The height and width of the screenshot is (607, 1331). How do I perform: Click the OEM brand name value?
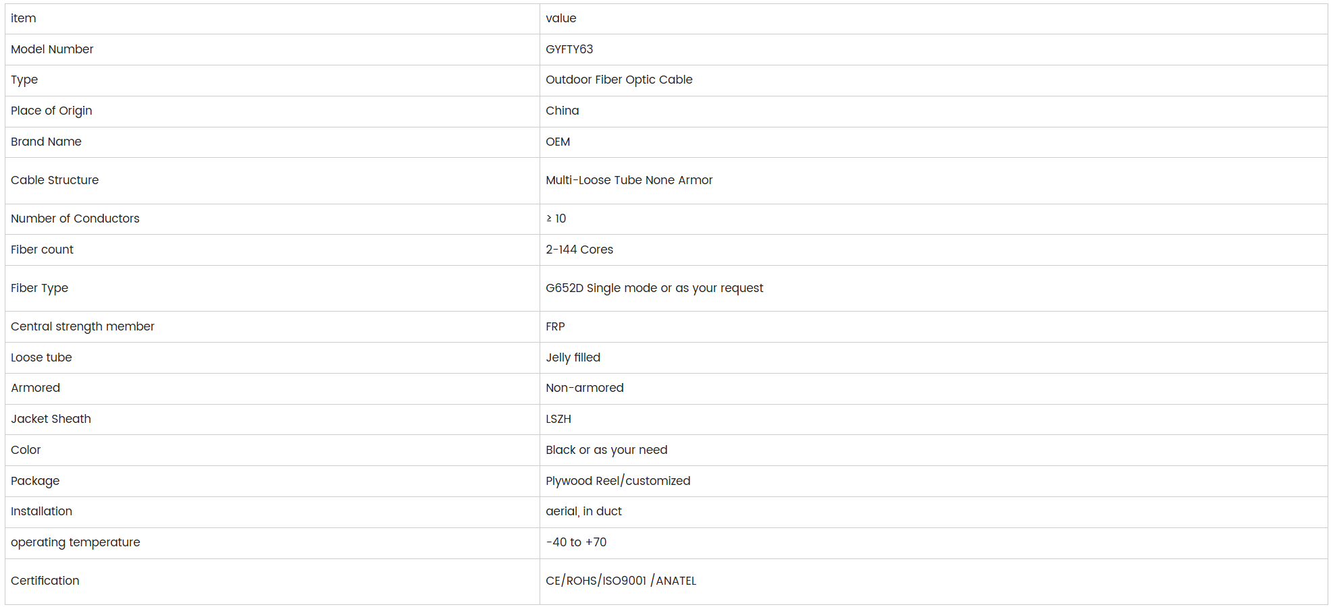[558, 142]
